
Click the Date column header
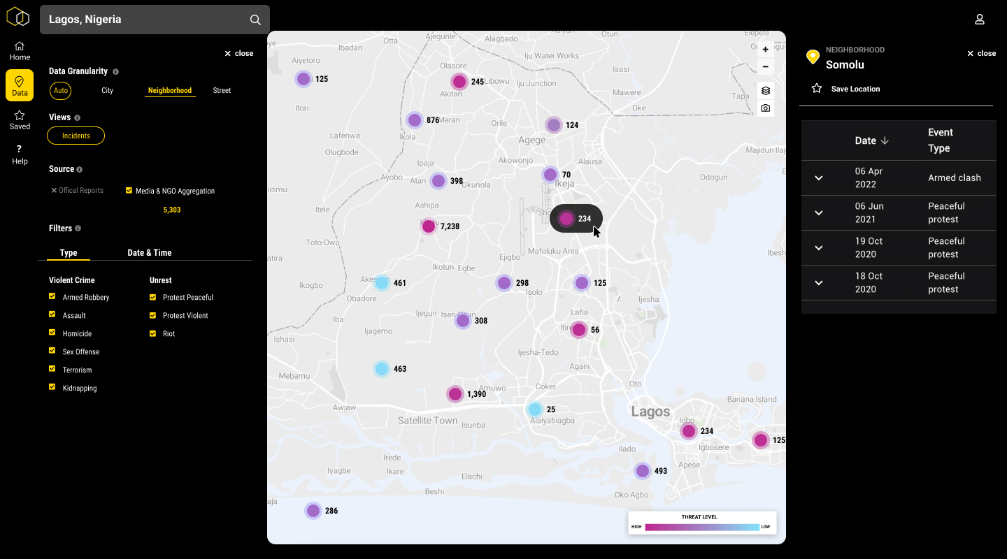pos(866,140)
